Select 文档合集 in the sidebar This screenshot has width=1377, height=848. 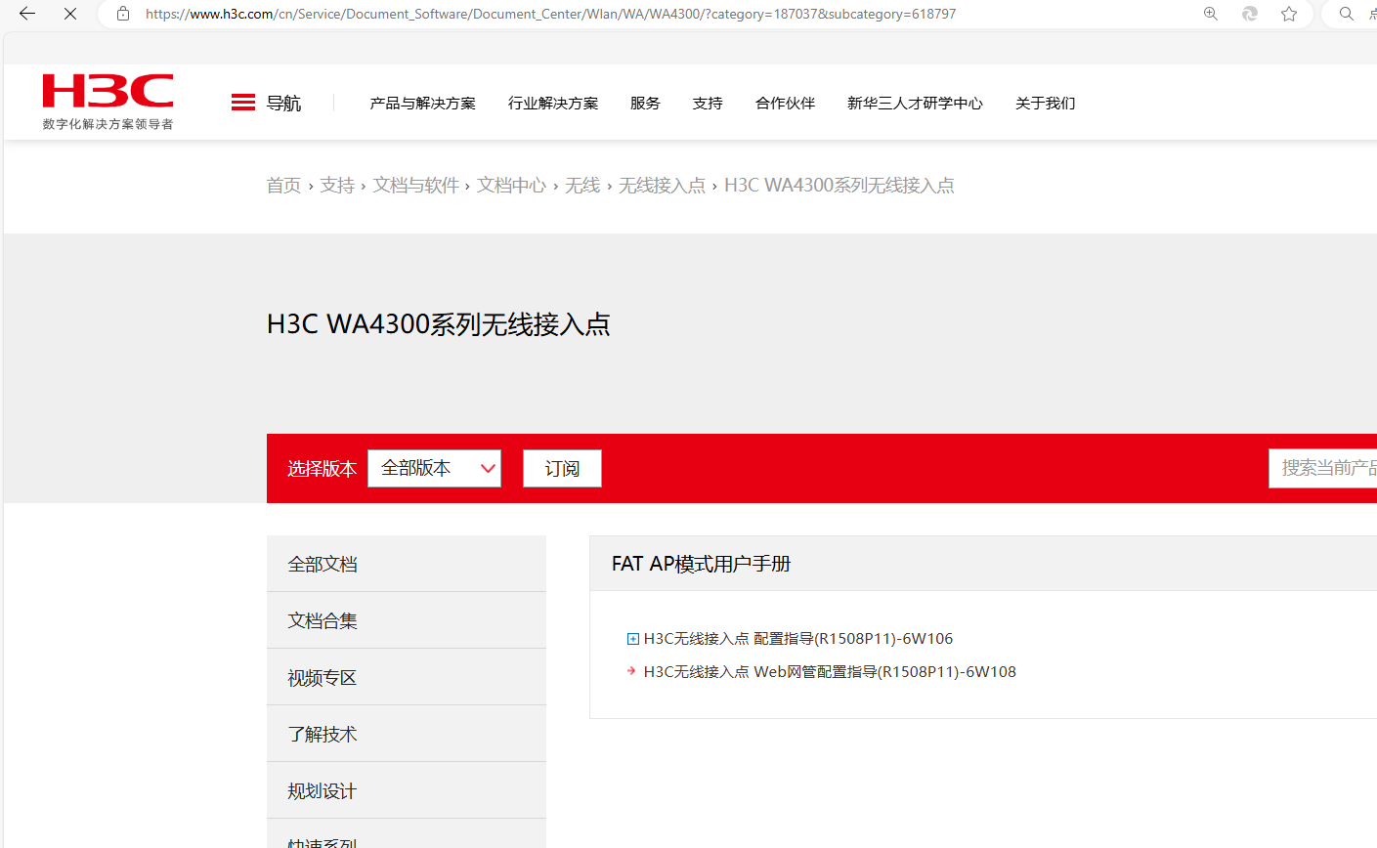click(x=407, y=620)
